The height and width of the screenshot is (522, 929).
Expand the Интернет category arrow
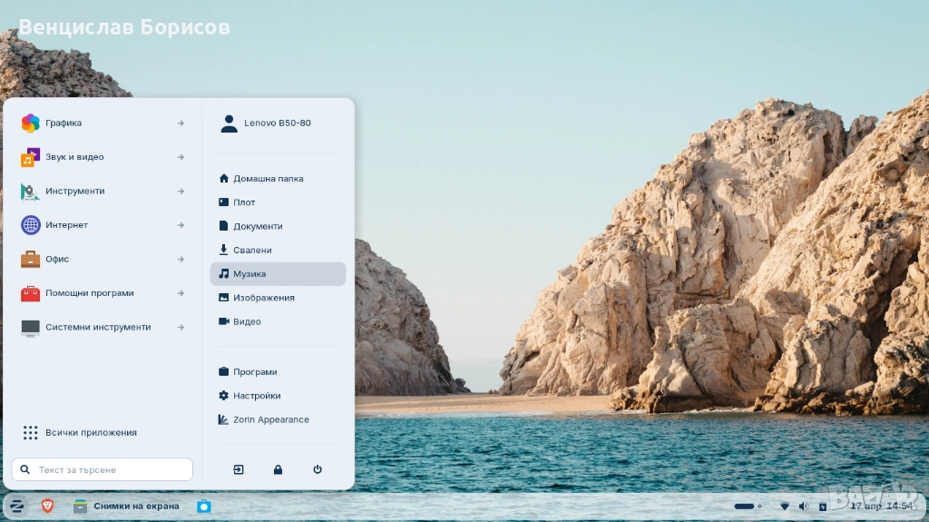[x=181, y=225]
